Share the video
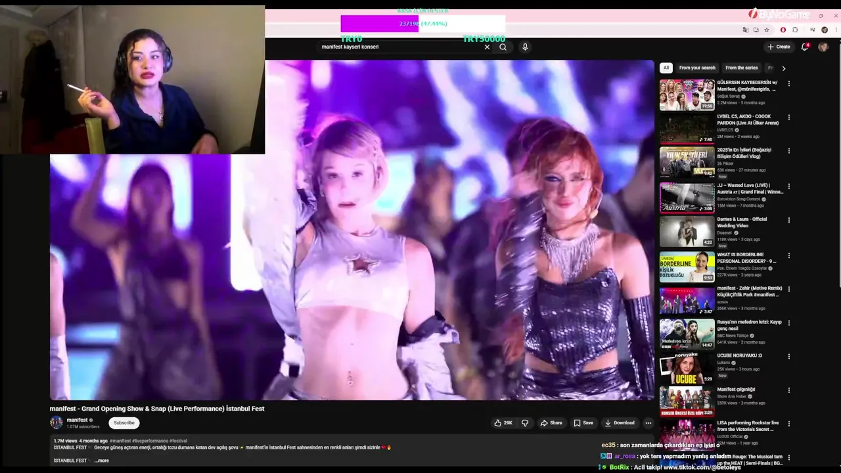 (x=551, y=423)
